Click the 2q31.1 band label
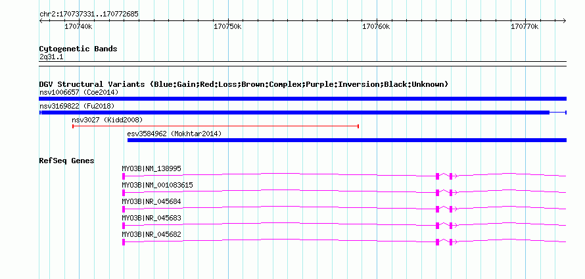 tap(51, 57)
